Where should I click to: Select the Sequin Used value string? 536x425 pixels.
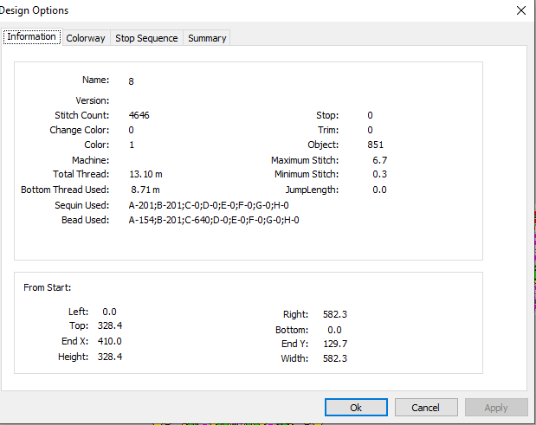point(209,205)
